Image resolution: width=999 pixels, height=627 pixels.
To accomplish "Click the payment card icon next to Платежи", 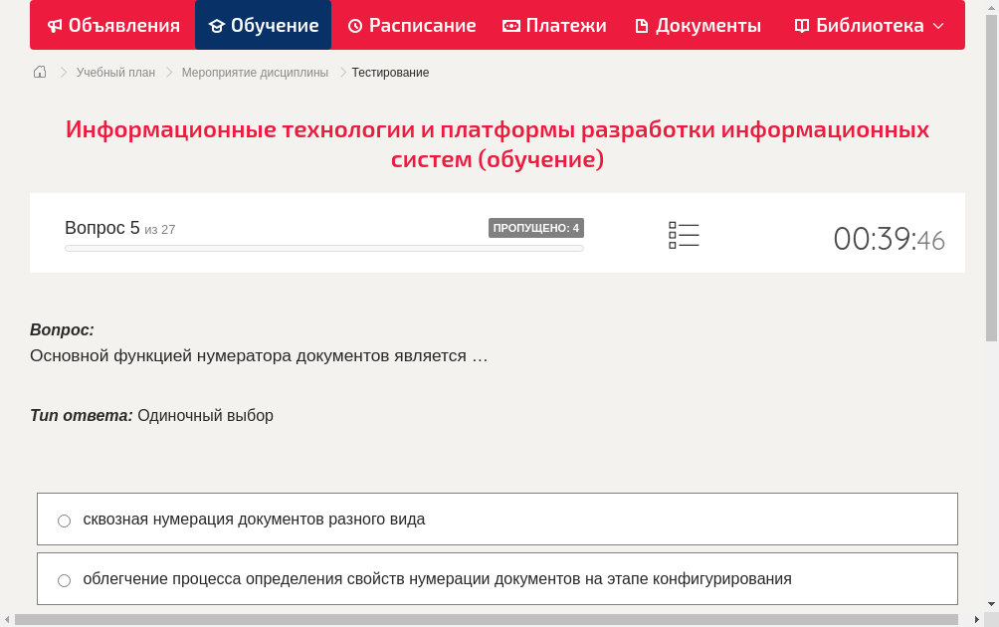I will [510, 25].
